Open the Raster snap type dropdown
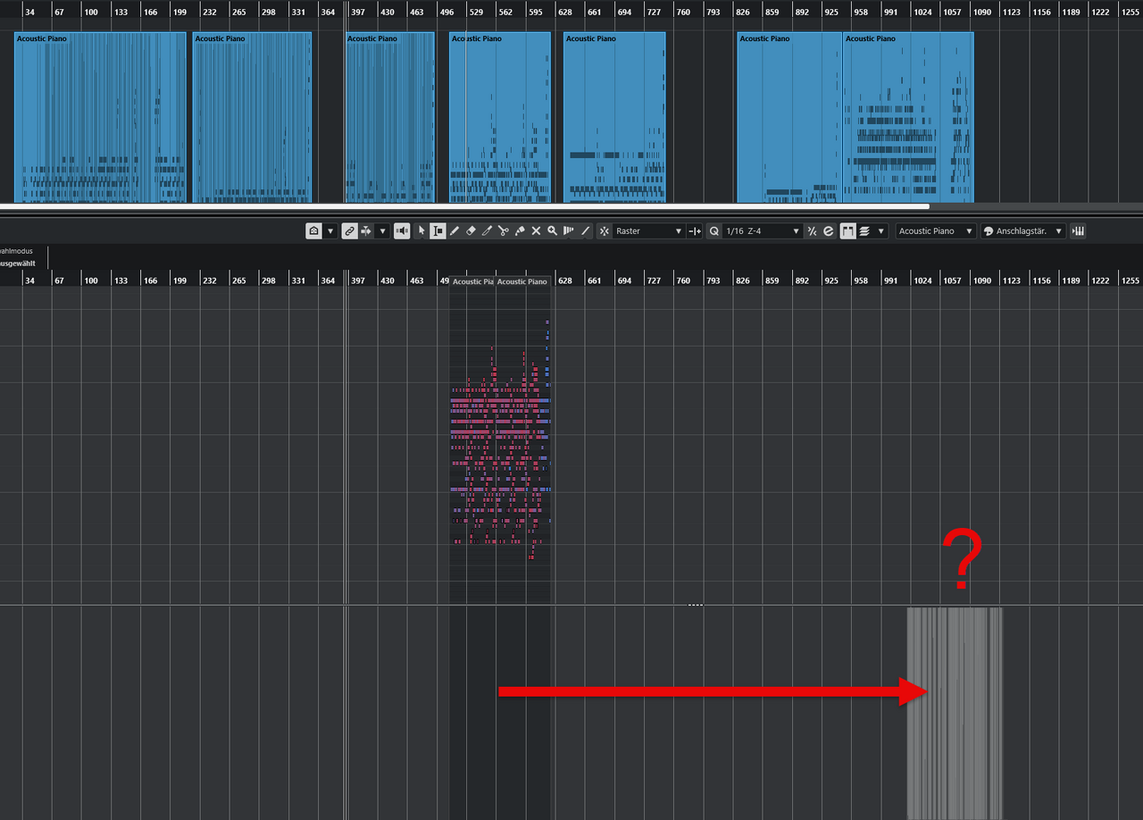The width and height of the screenshot is (1143, 820). pyautogui.click(x=649, y=230)
